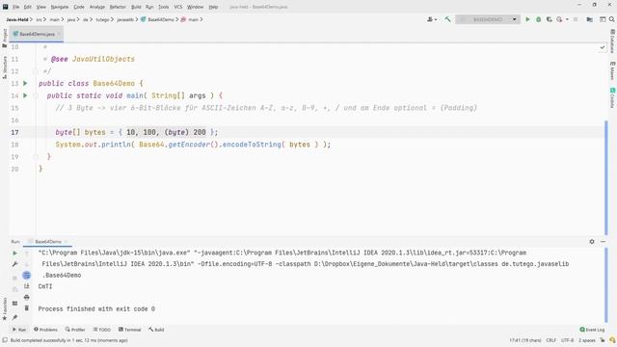Select the Base64Demo tab in Run panel
The height and width of the screenshot is (347, 617).
click(x=48, y=242)
